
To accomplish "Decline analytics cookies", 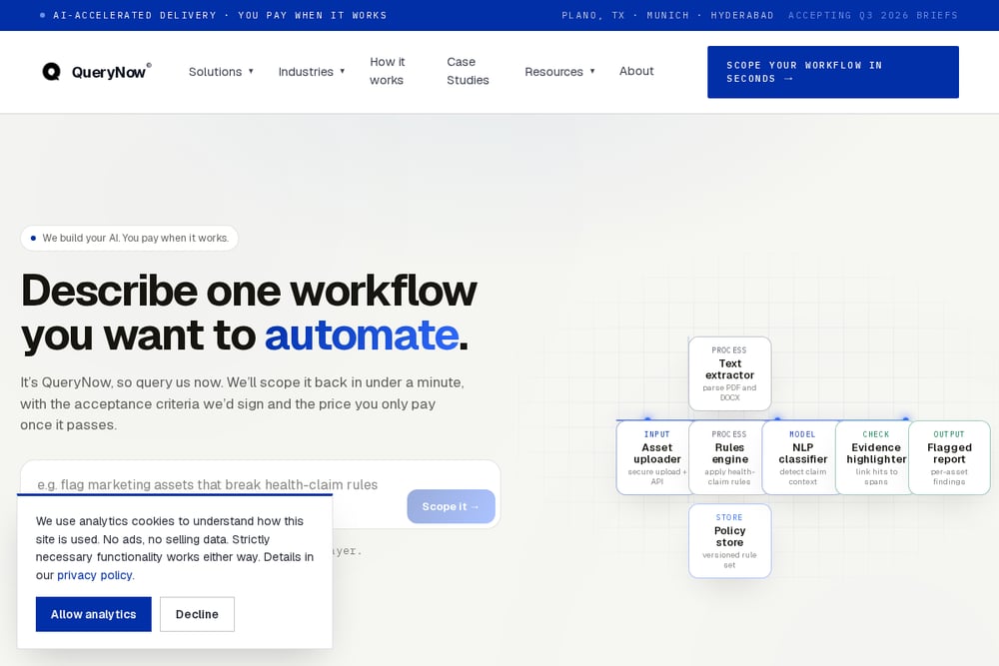I will [197, 614].
